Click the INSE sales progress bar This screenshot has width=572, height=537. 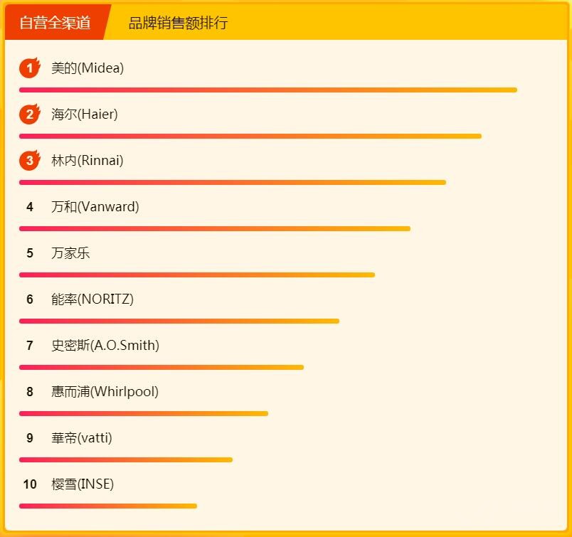(x=107, y=506)
